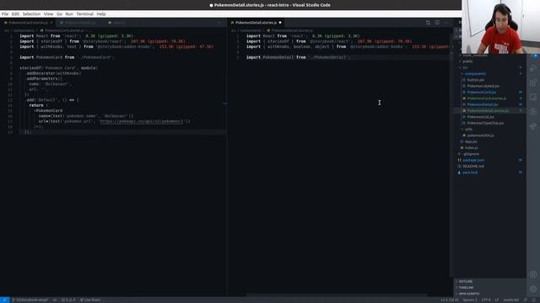Image resolution: width=540 pixels, height=303 pixels.
Task: Click Spaces: 2 indentation setting
Action: pyautogui.click(x=470, y=300)
